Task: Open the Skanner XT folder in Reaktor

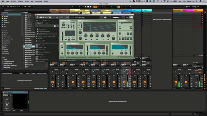Action: coord(41,41)
